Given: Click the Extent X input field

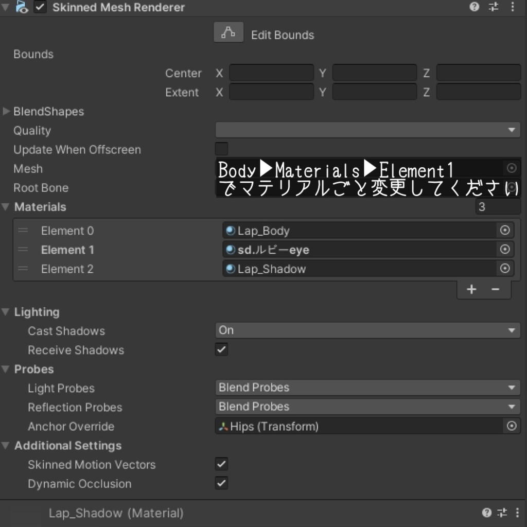Looking at the screenshot, I should 272,92.
